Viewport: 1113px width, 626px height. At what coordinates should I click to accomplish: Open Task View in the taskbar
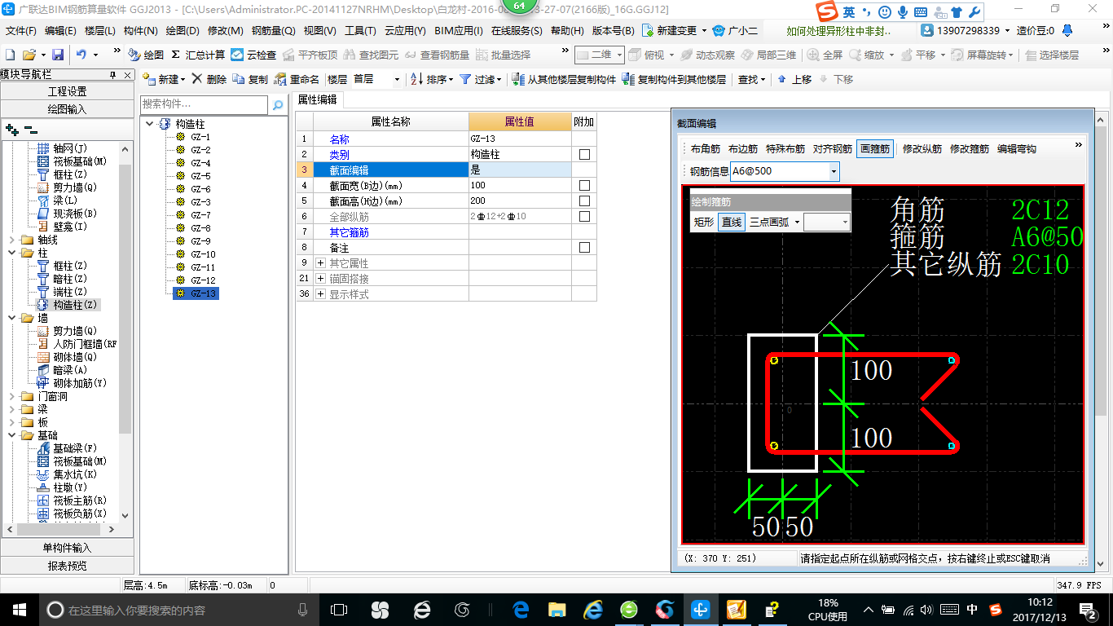tap(339, 609)
